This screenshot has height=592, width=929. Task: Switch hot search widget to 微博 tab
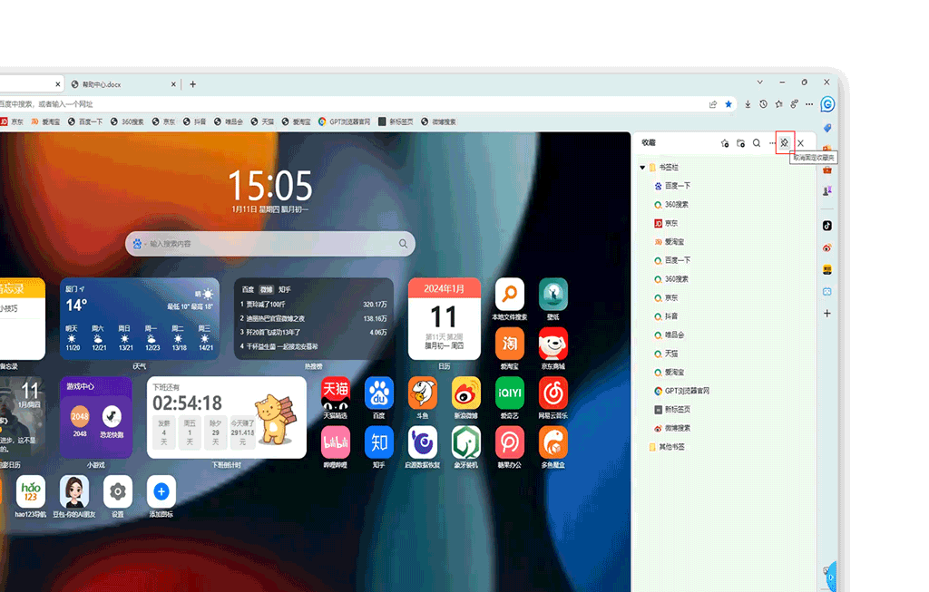point(267,289)
